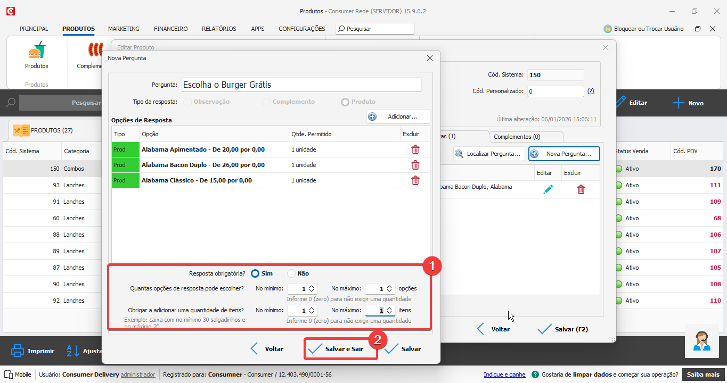Viewport: 727px width, 383px height.
Task: Click Salvar e Sair button
Action: click(x=341, y=349)
